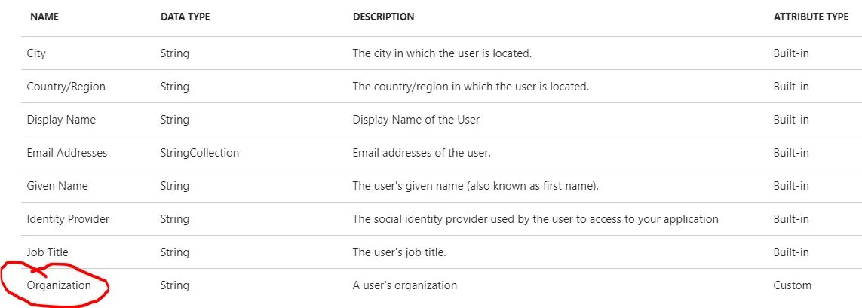
Task: Select the Country/Region attribute name
Action: [x=66, y=87]
